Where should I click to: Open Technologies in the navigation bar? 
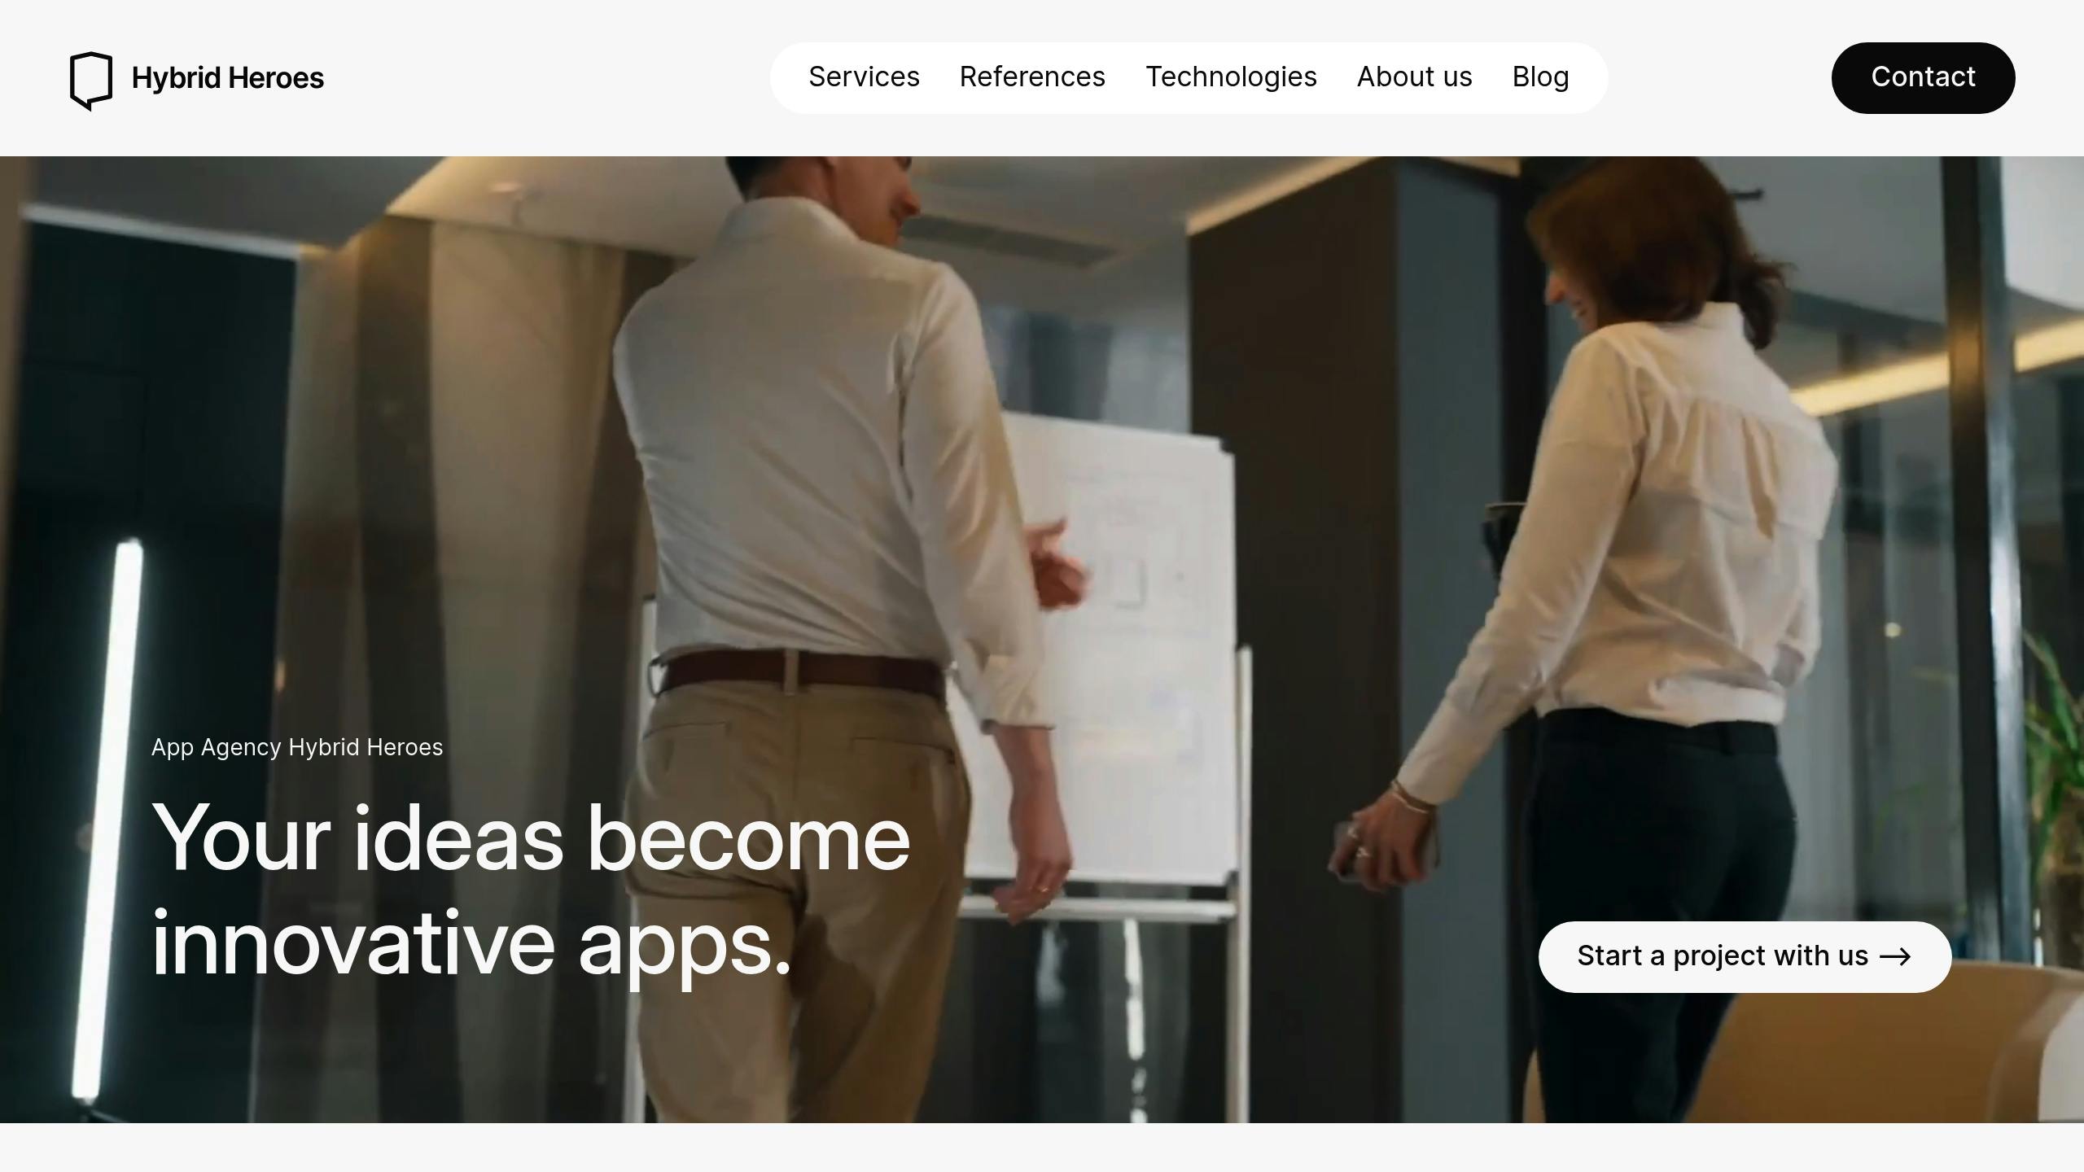(x=1231, y=77)
